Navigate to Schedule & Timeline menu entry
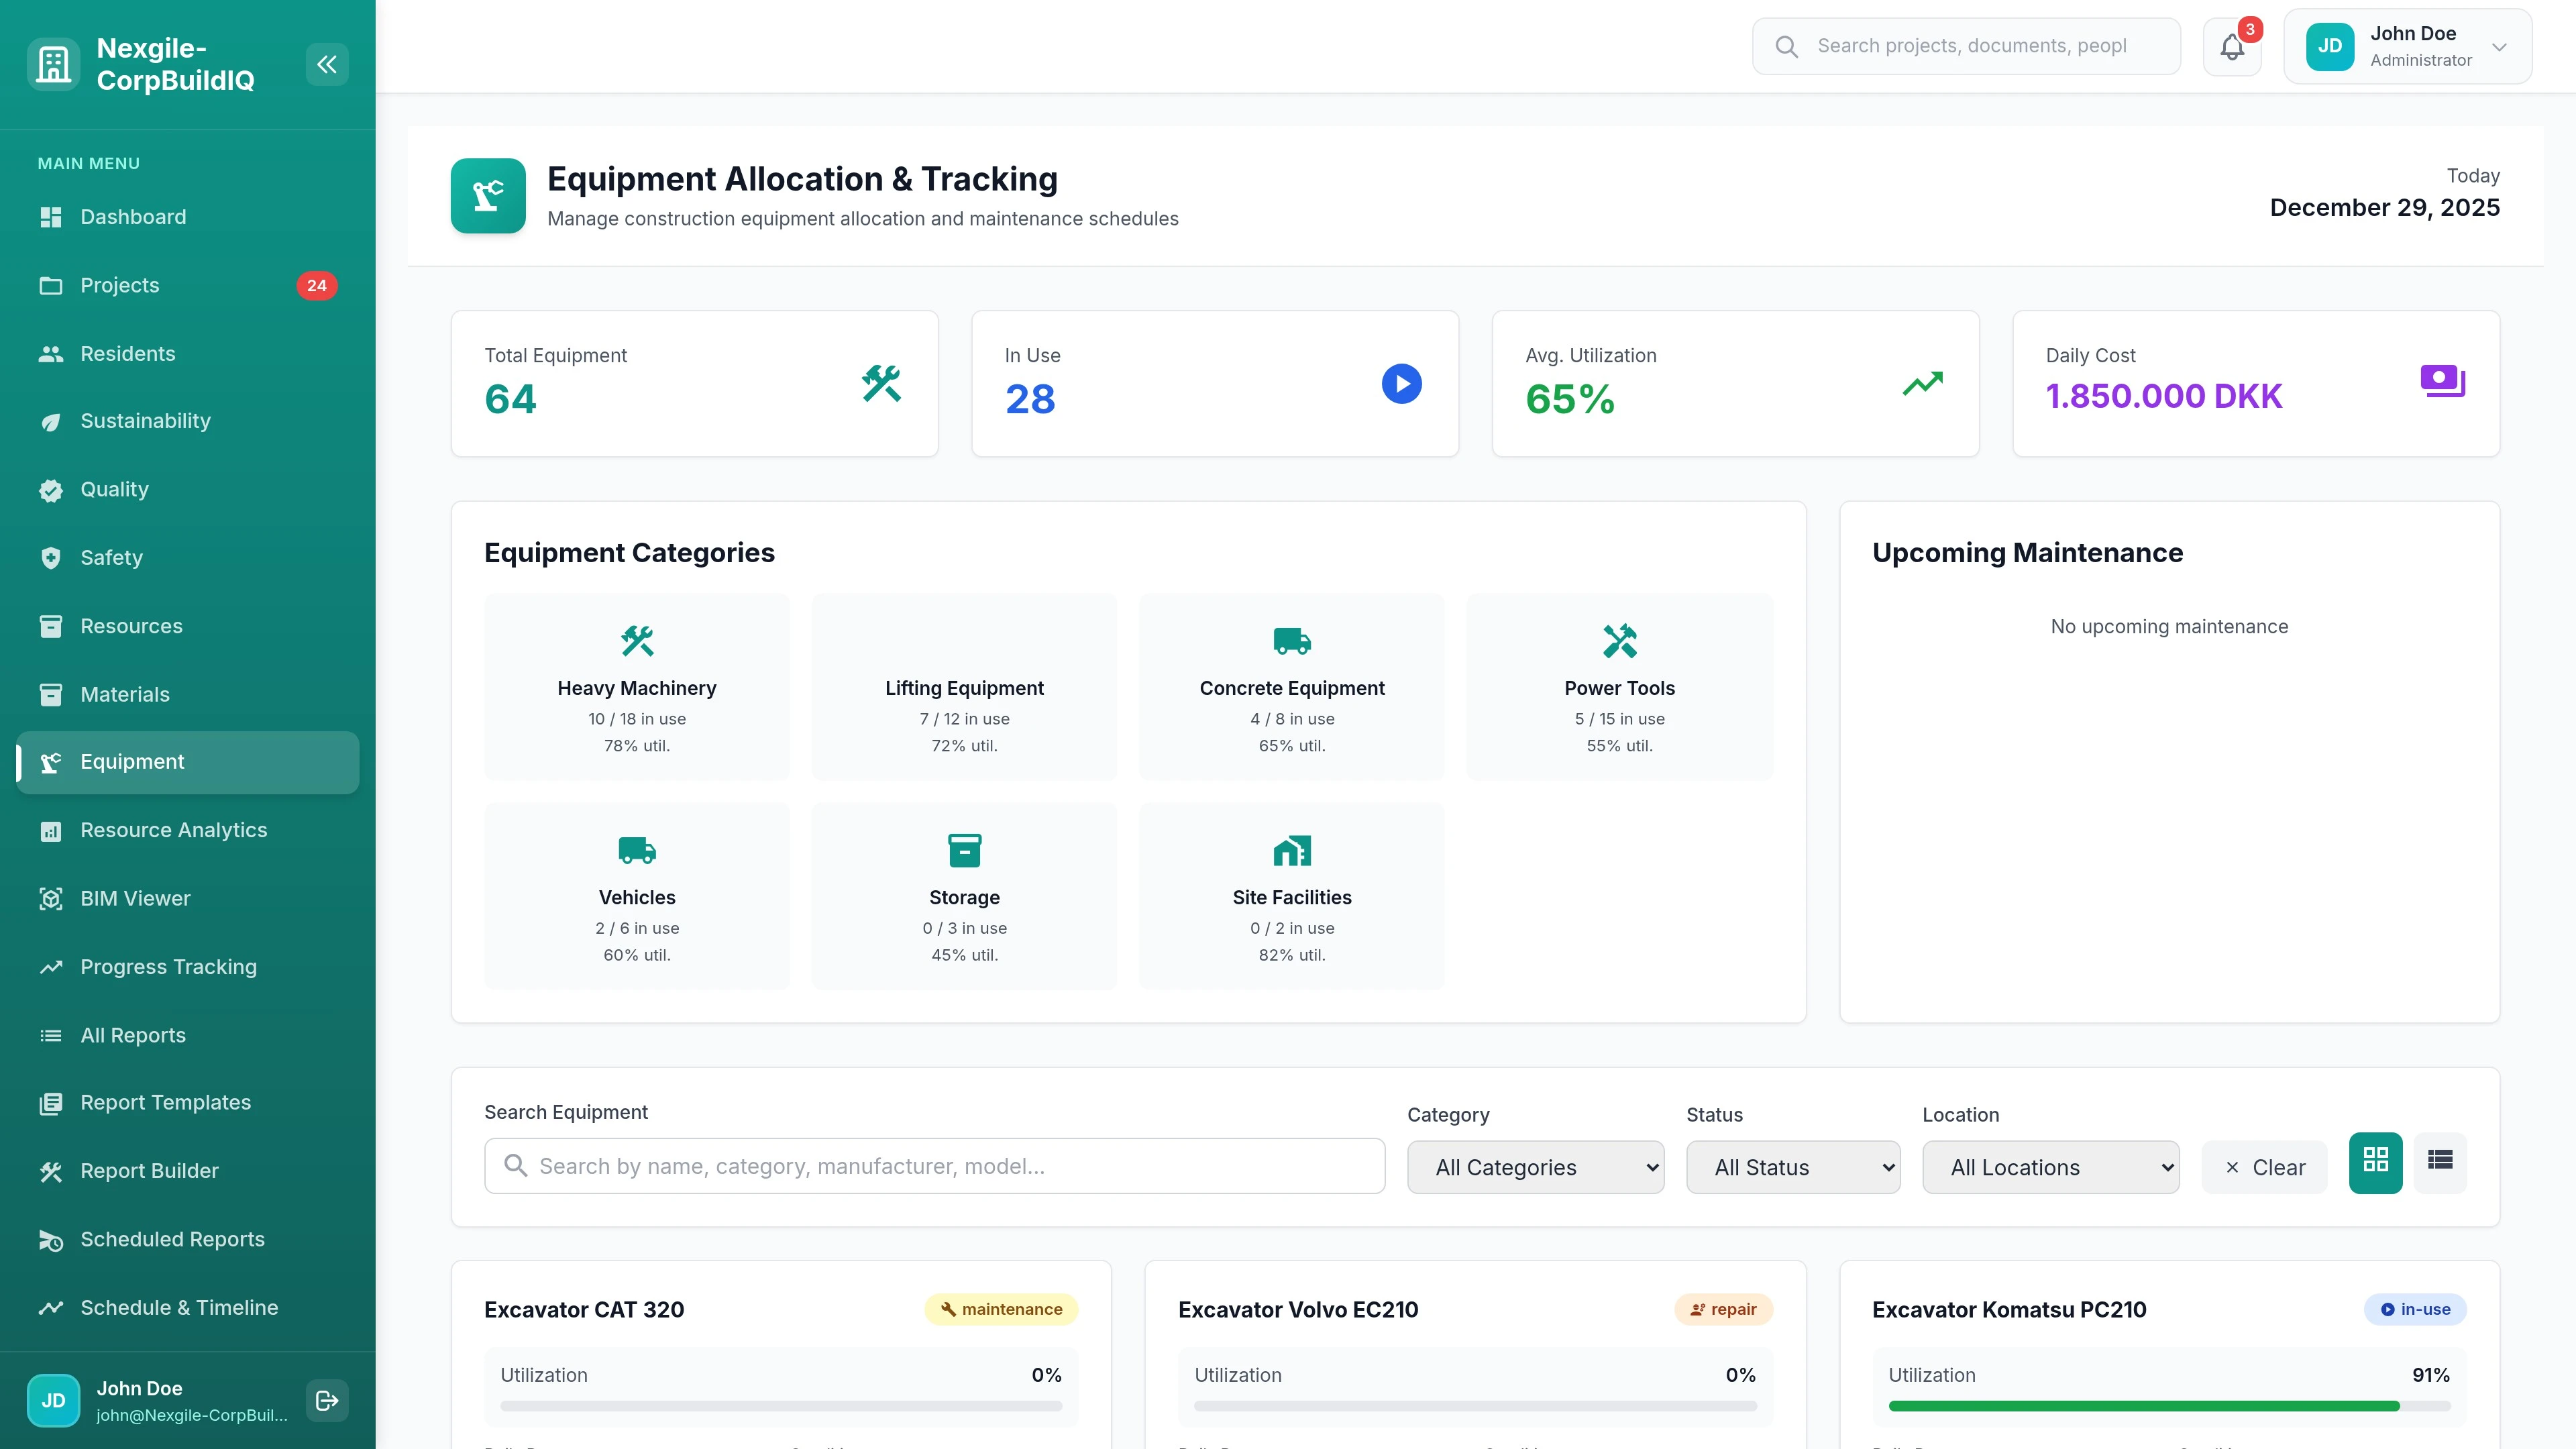Screen dimensions: 2576x1449 [178, 1307]
